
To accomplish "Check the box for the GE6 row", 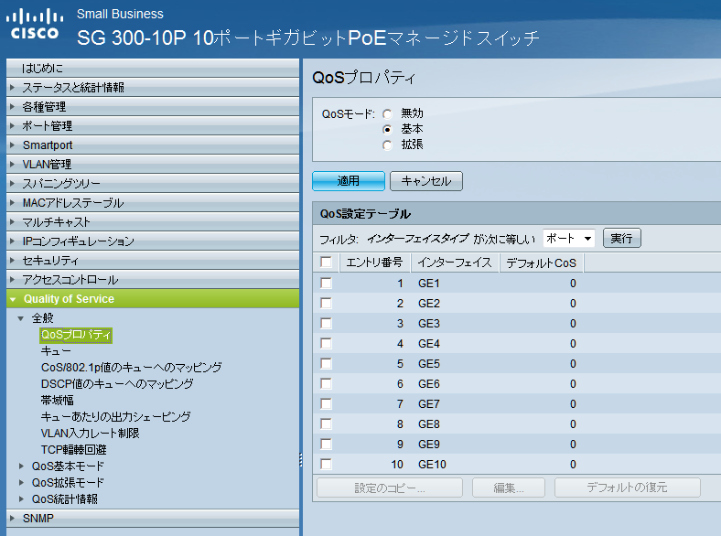I will (326, 383).
